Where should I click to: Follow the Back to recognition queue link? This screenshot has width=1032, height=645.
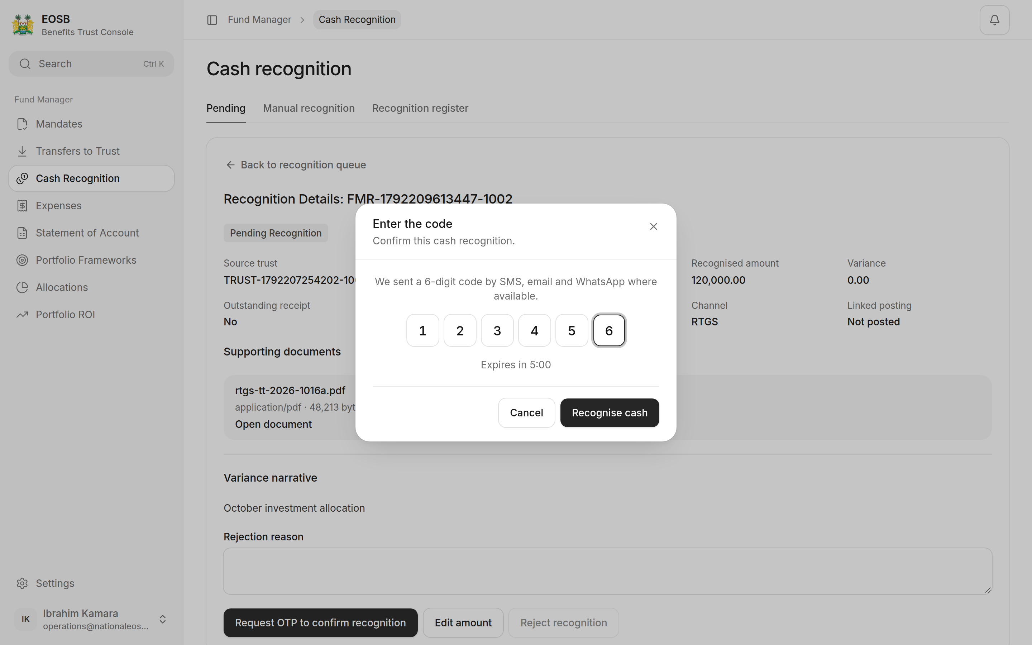point(296,165)
